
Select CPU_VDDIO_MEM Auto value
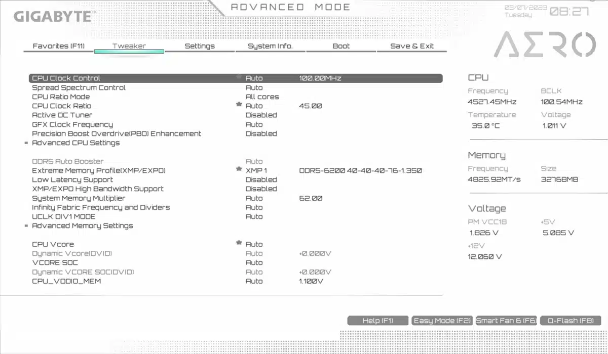[254, 281]
